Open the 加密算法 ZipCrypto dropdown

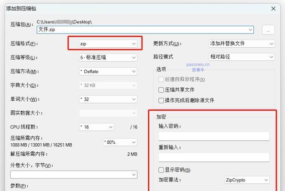tap(247, 180)
